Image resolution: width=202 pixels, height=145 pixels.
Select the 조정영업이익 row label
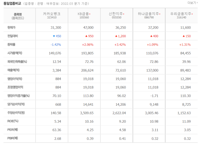[x=15, y=87]
